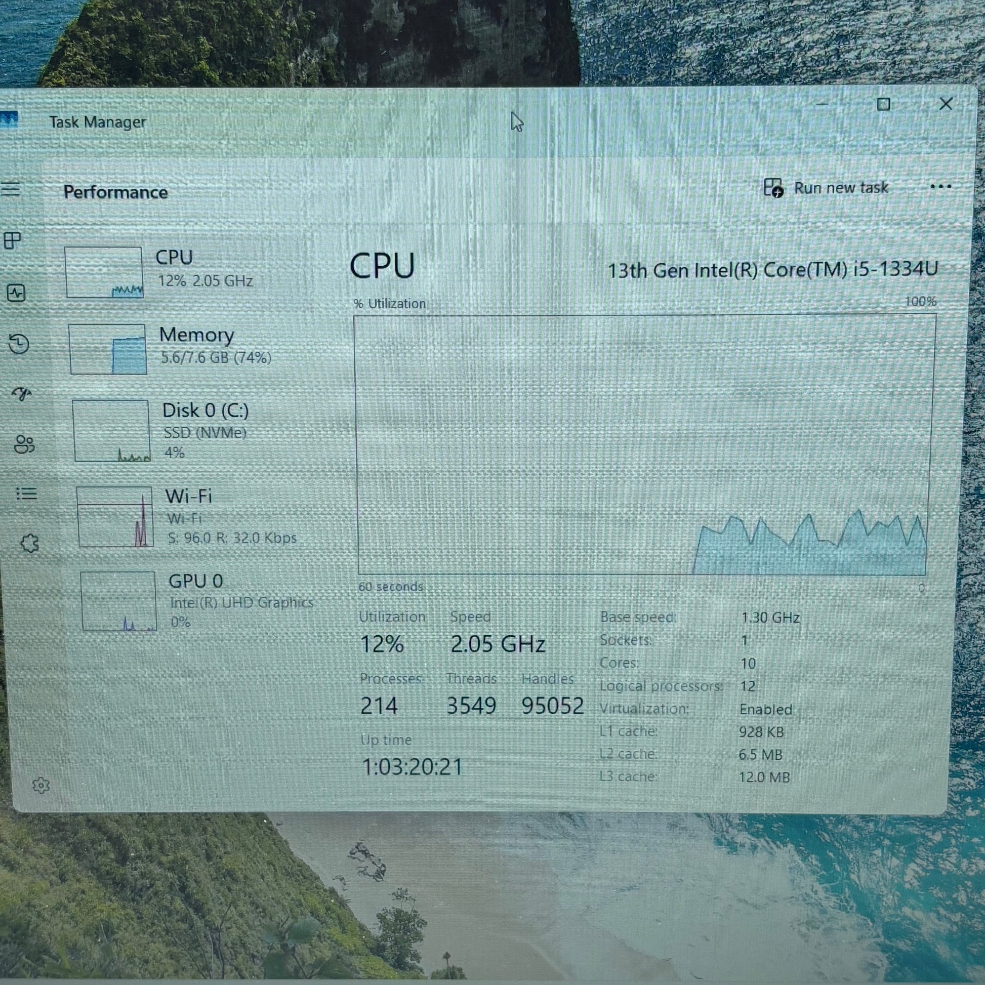Open the Startup apps icon
Viewport: 985px width, 985px height.
tap(22, 393)
